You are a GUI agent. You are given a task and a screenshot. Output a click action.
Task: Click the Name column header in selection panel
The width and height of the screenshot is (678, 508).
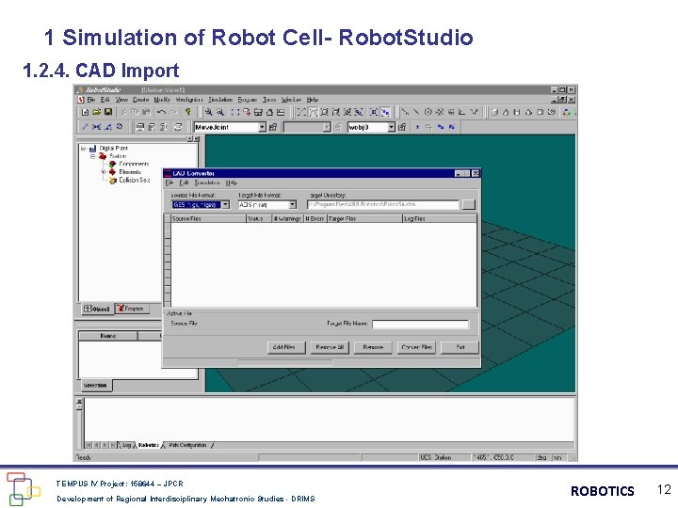(x=108, y=336)
